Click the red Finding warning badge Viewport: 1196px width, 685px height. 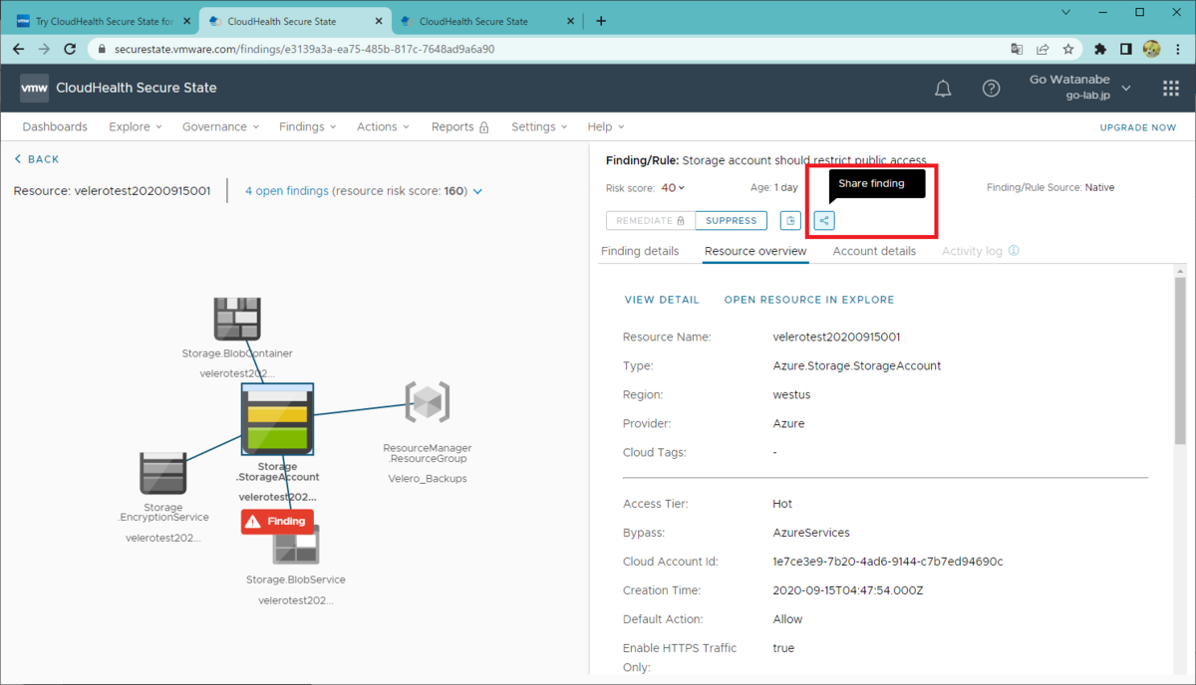(x=277, y=521)
